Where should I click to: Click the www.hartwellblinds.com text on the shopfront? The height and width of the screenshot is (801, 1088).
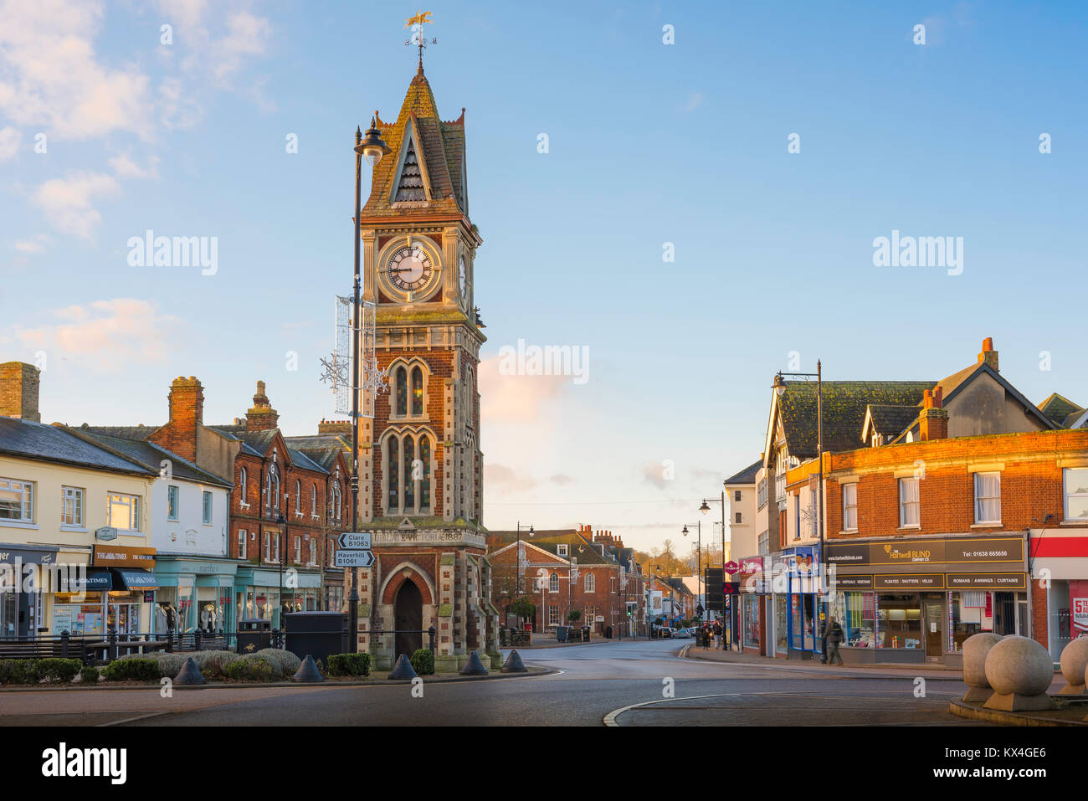(x=844, y=557)
